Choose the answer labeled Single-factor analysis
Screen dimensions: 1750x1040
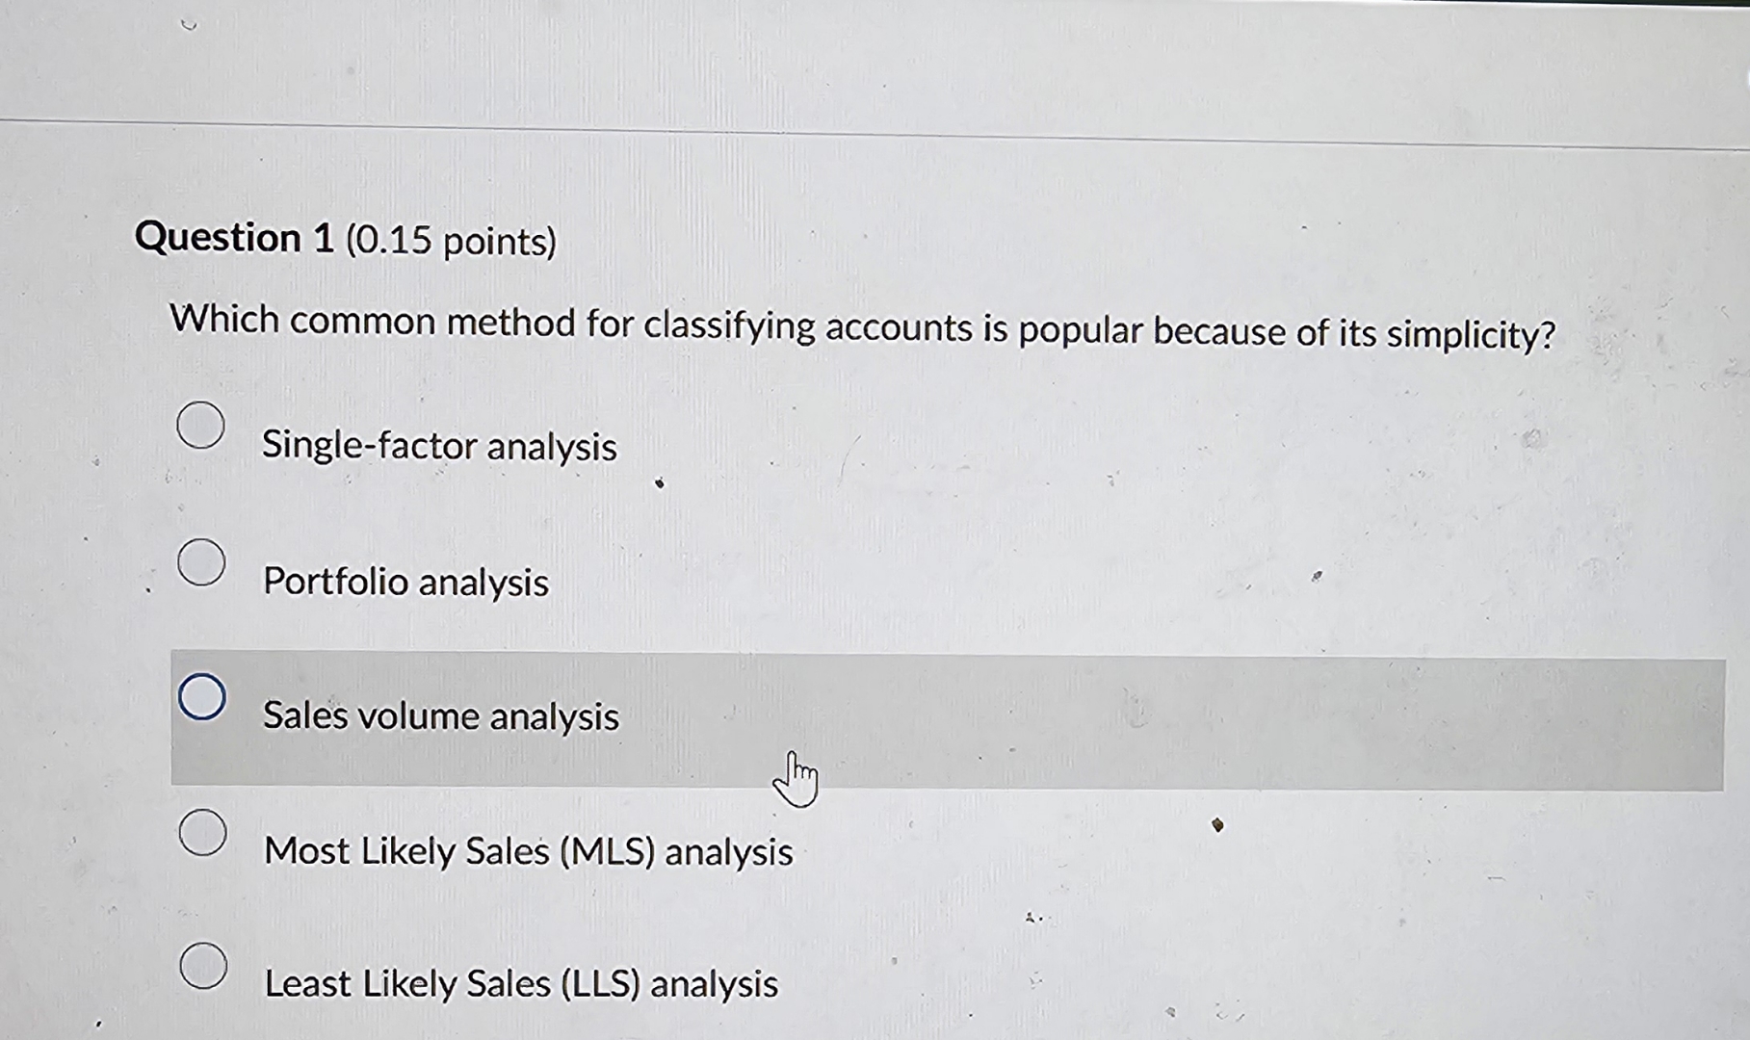pyautogui.click(x=439, y=446)
